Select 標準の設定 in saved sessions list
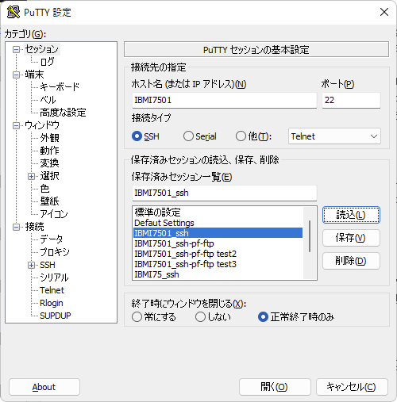The height and width of the screenshot is (402, 397). point(218,212)
